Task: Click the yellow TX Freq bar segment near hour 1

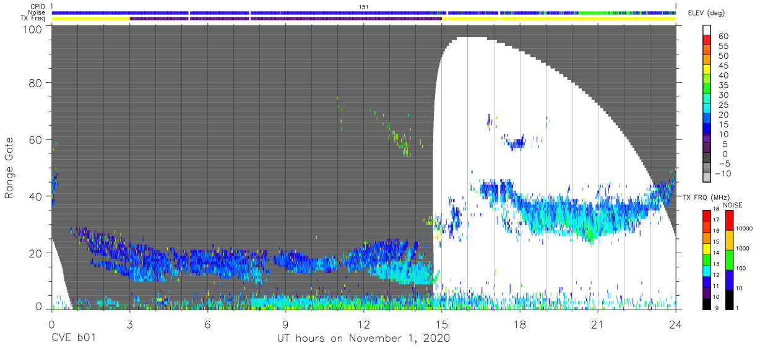Action: point(91,19)
